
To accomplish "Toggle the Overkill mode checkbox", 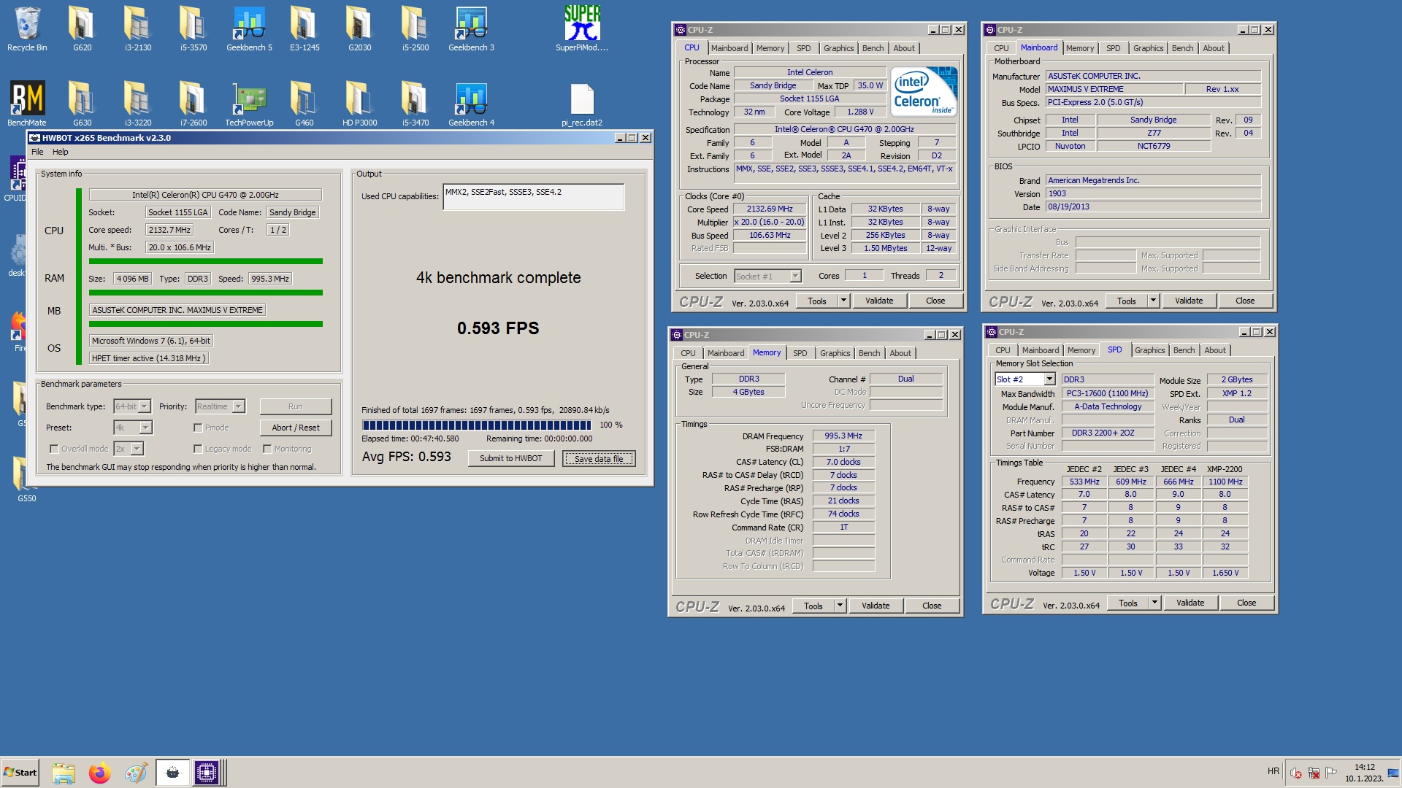I will (54, 449).
